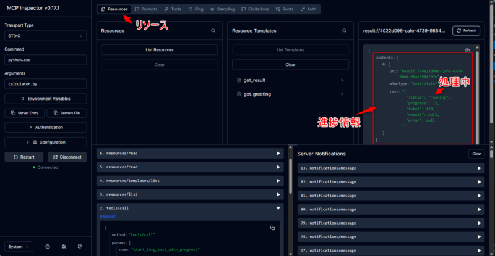Image resolution: width=495 pixels, height=256 pixels.
Task: Click the Refresh button for the resource
Action: point(466,30)
